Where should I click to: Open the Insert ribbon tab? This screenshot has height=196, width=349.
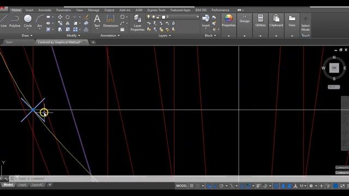29,10
